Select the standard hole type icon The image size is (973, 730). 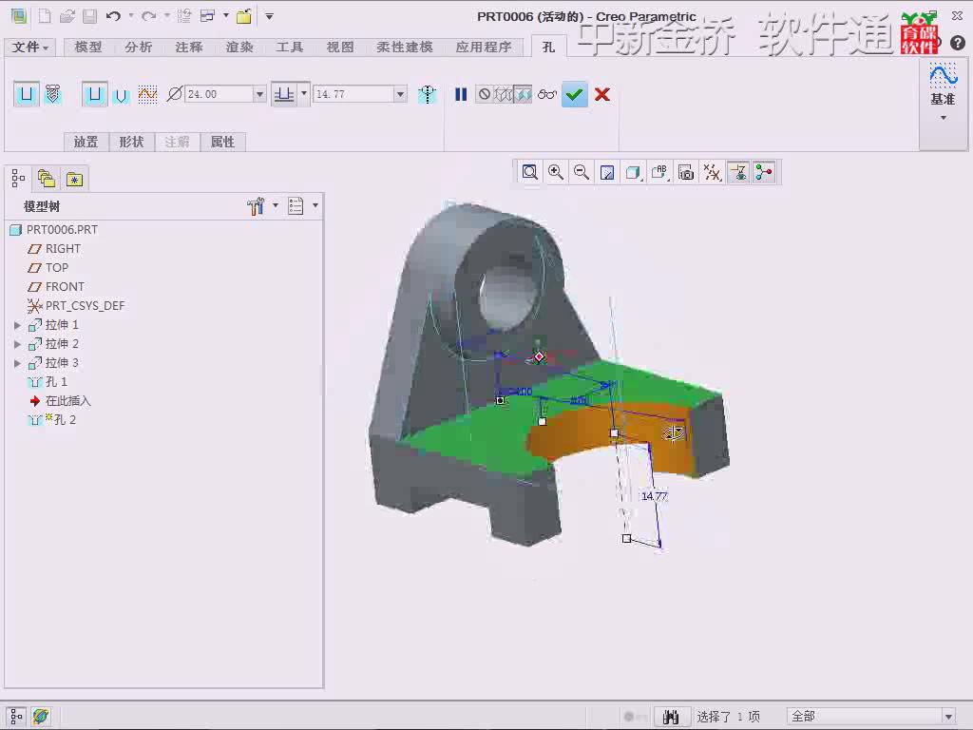(53, 94)
